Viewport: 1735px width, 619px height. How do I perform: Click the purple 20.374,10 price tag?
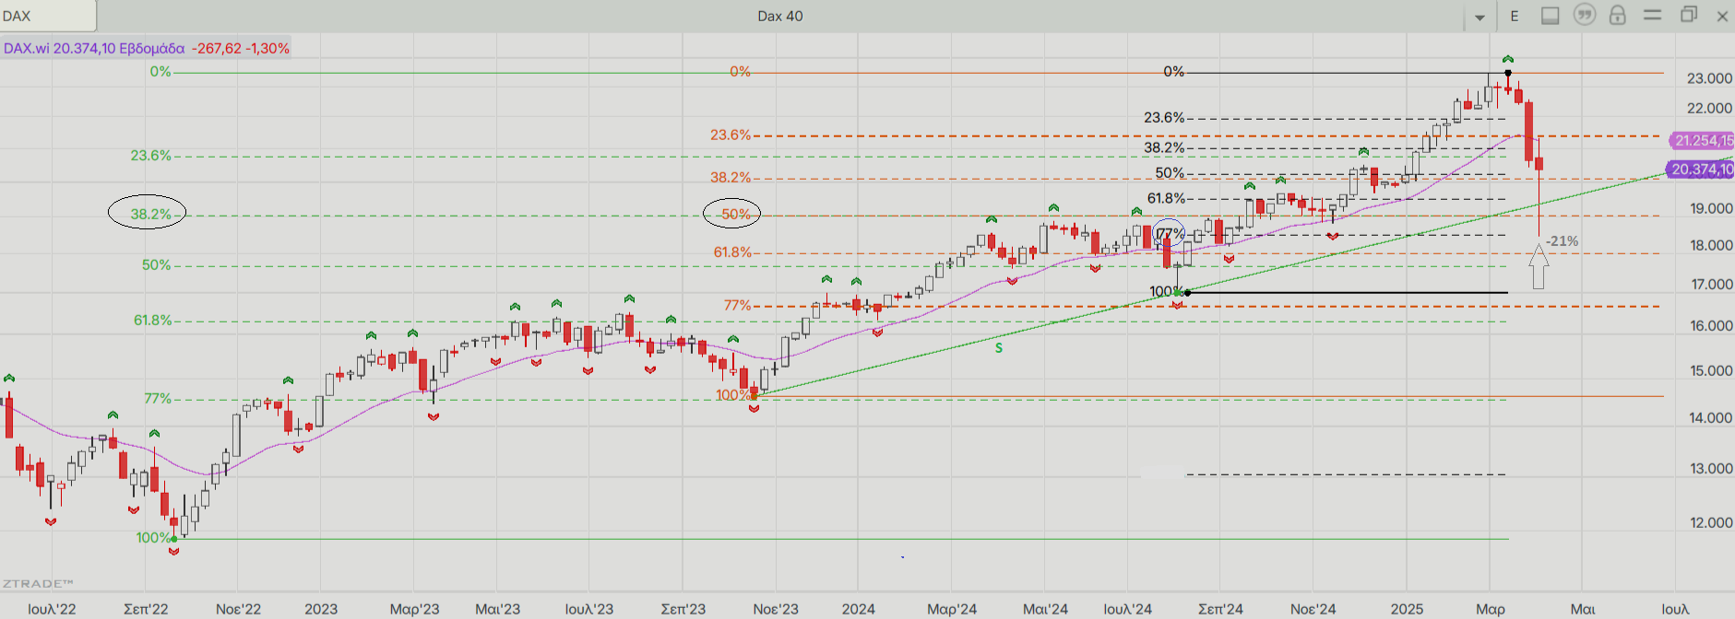(x=1701, y=169)
